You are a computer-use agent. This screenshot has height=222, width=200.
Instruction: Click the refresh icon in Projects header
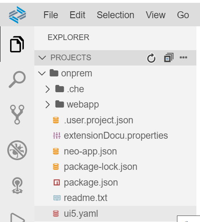151,58
